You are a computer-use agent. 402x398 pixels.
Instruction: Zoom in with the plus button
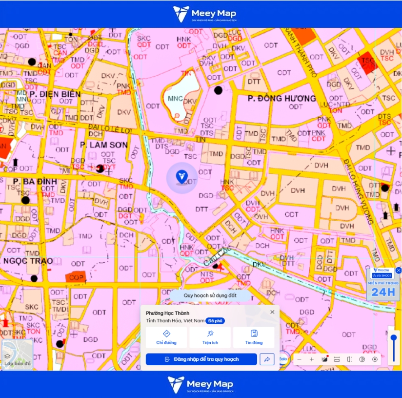pos(311,359)
